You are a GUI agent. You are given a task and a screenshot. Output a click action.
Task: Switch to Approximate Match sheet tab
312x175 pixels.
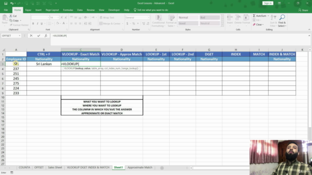(x=140, y=167)
